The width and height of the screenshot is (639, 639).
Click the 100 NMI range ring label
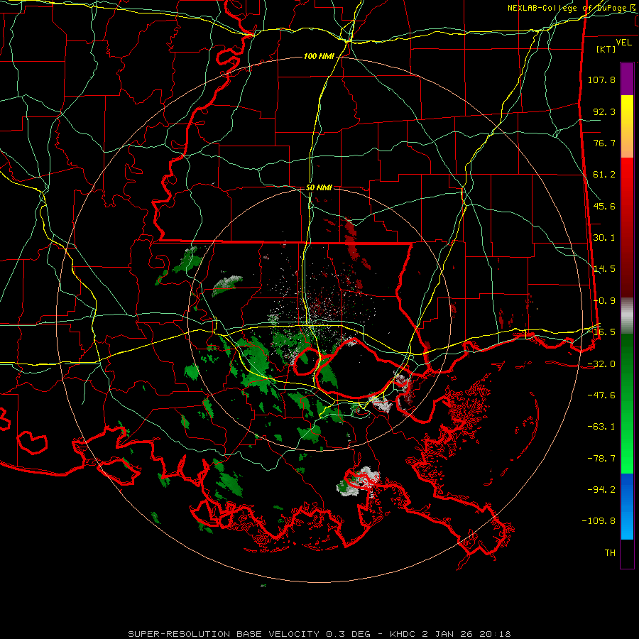click(319, 56)
